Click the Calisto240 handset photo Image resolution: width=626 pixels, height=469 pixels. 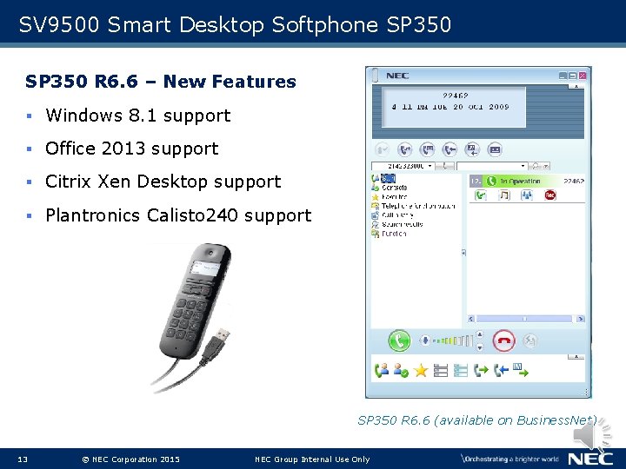pos(192,318)
